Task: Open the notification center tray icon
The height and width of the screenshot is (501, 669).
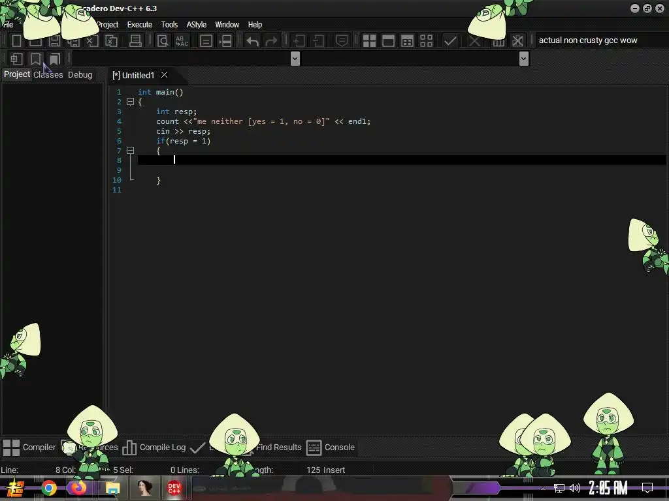Action: (647, 488)
